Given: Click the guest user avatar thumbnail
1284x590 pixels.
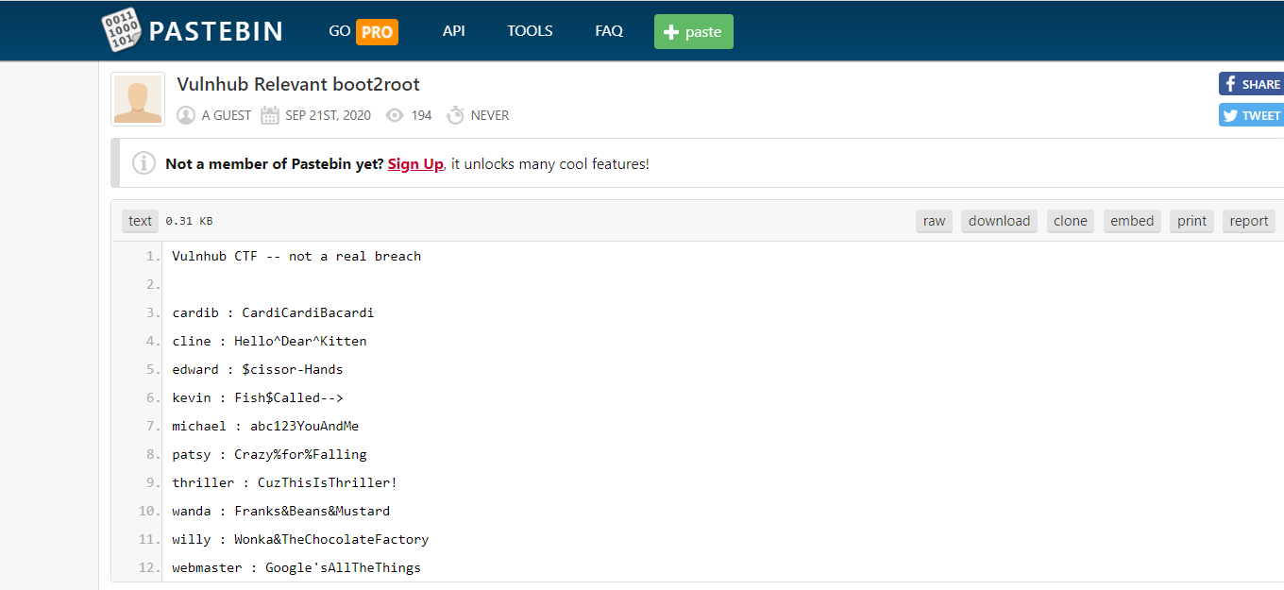Looking at the screenshot, I should 138,99.
